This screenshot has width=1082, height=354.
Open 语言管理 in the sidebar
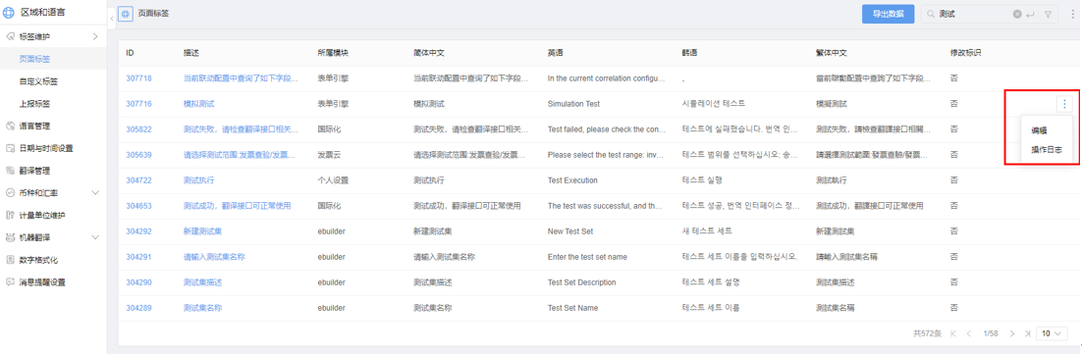click(x=34, y=126)
